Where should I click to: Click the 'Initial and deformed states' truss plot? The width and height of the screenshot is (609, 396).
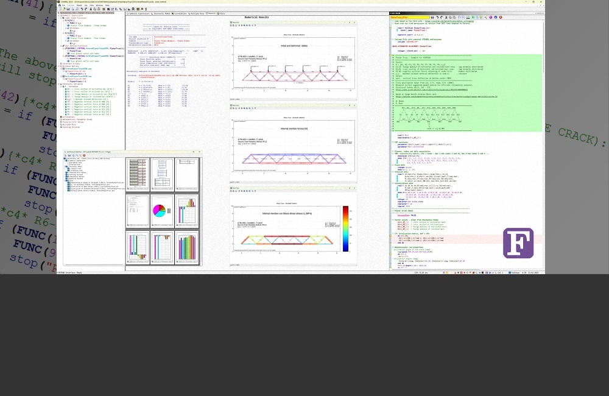[294, 63]
